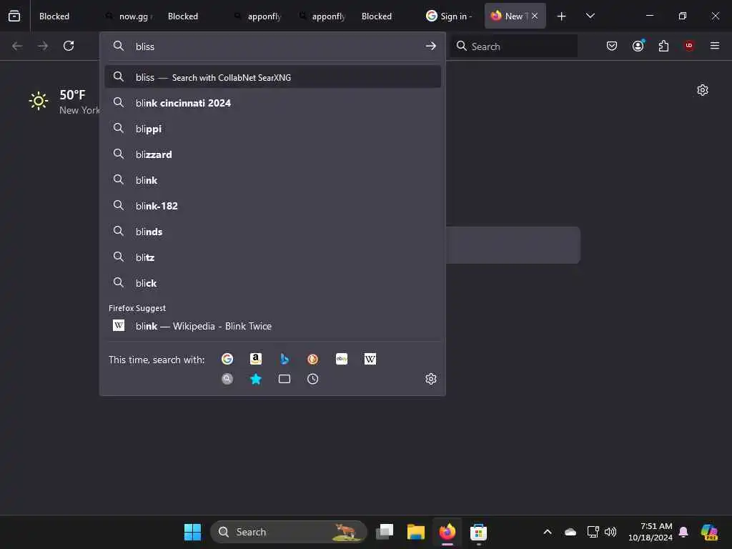Select the plain 'blink' search suggestion
Viewport: 732px width, 549px height.
coord(272,179)
